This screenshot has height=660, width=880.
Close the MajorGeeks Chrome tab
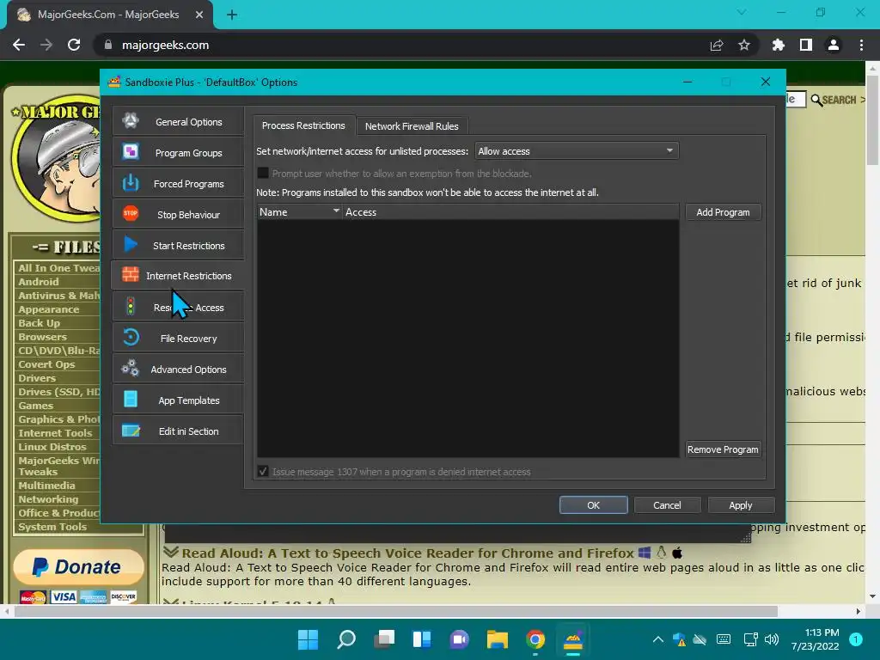199,15
